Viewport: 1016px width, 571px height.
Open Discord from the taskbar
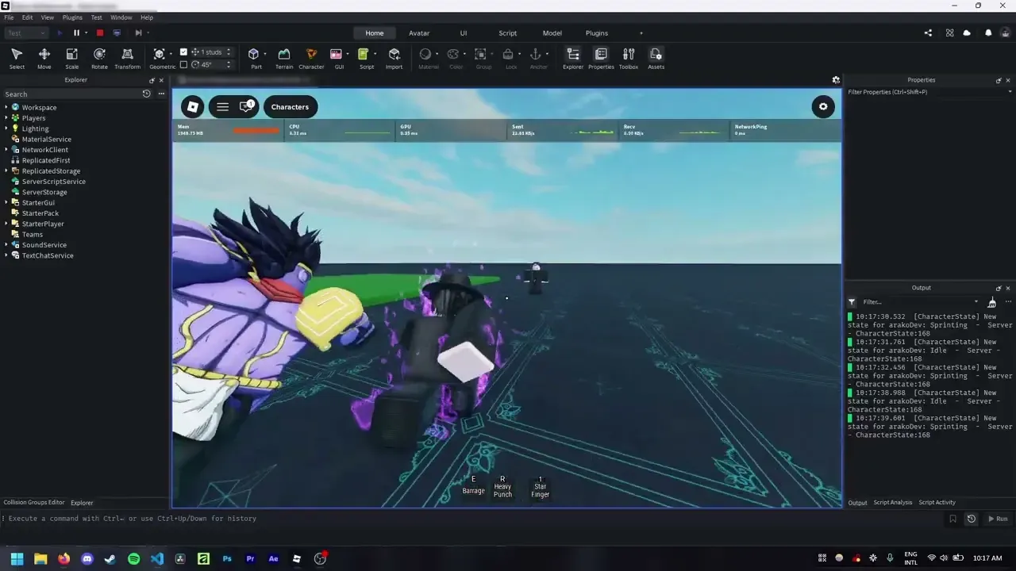tap(87, 558)
